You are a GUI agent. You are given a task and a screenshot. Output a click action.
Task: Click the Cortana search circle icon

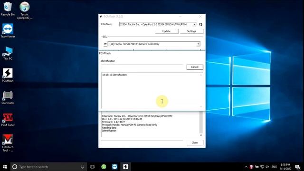tap(15, 167)
